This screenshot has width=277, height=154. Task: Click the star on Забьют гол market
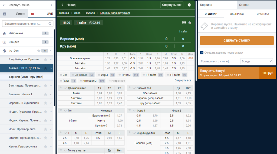click(130, 87)
